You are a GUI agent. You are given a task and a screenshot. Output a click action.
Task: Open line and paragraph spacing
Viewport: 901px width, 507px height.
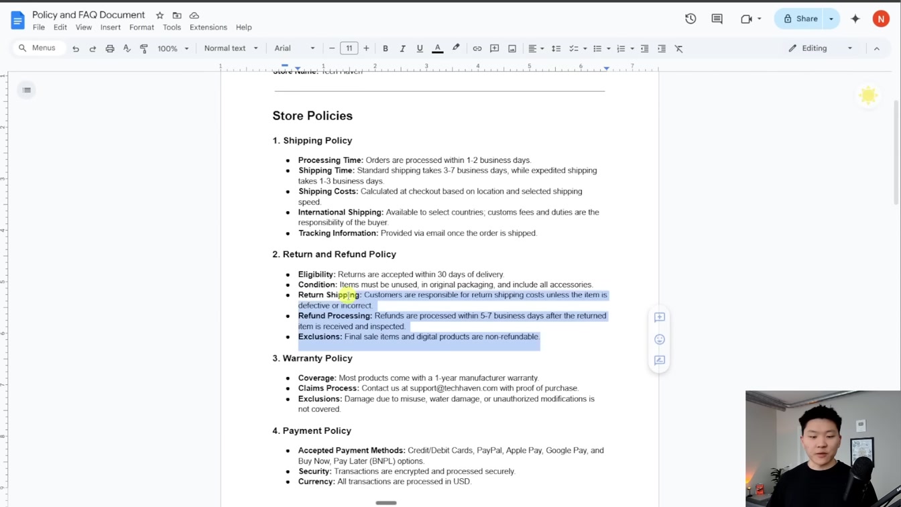pos(556,48)
